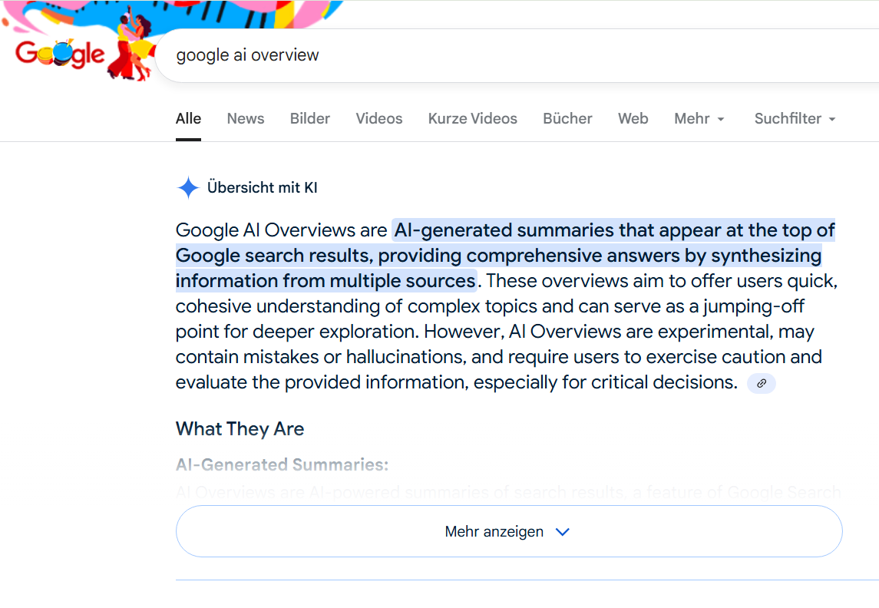Click the Google Doodle logo

pyautogui.click(x=59, y=54)
